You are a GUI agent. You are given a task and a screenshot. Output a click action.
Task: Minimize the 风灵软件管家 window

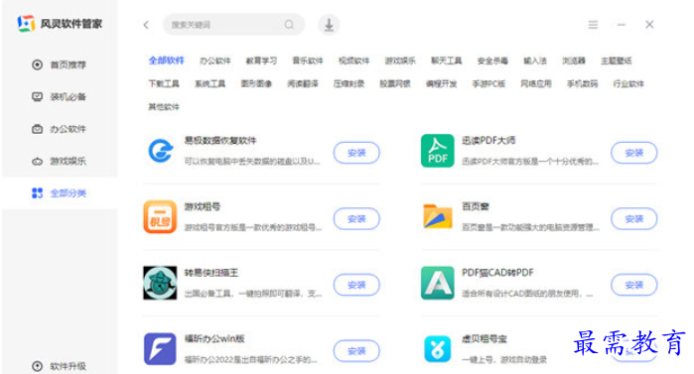point(622,25)
